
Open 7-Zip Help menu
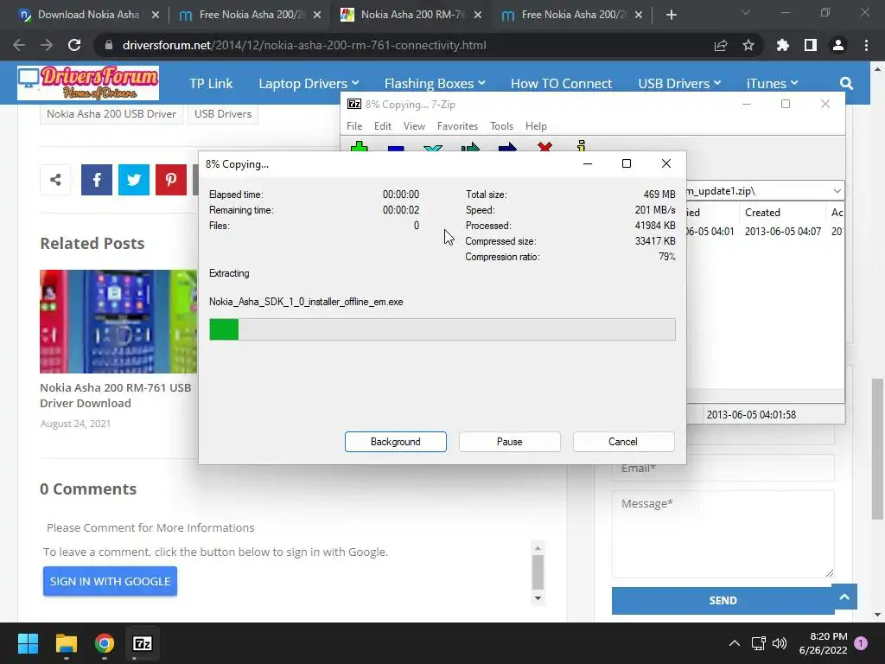click(x=536, y=126)
